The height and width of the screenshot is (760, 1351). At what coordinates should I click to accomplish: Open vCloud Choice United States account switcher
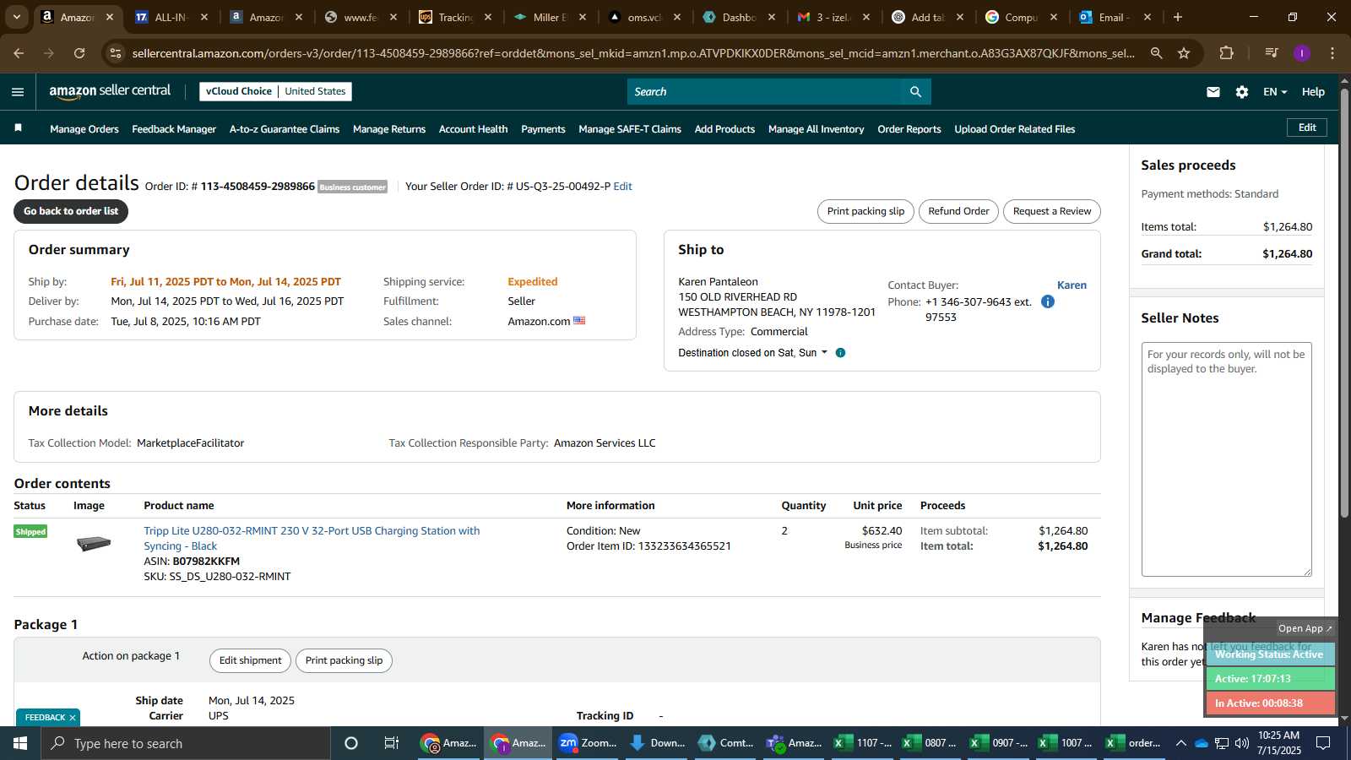275,91
